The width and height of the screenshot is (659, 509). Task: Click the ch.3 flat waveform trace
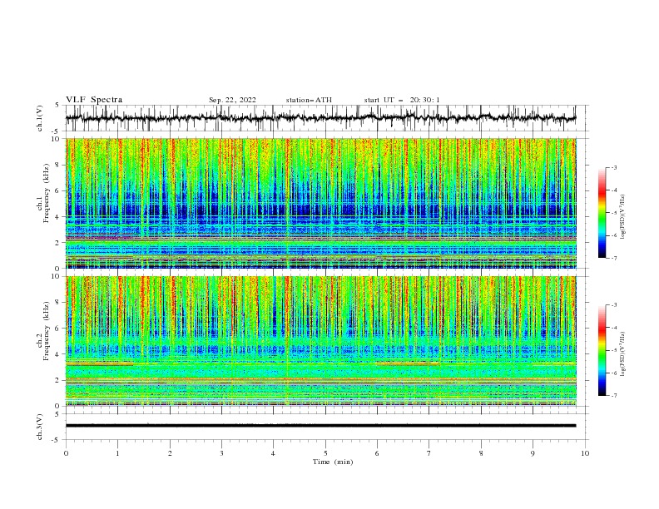321,426
